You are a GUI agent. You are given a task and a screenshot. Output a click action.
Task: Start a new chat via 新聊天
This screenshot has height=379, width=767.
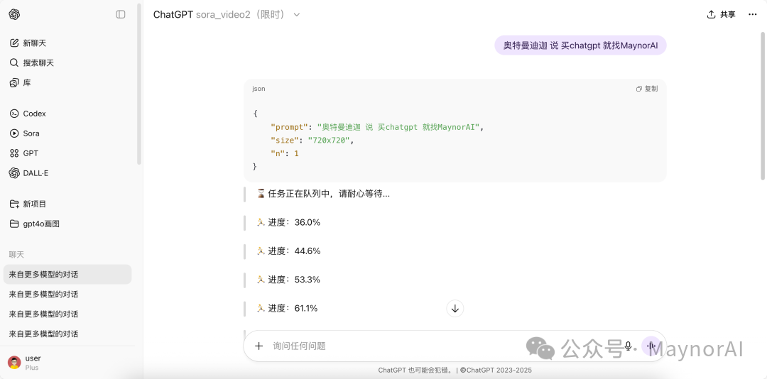[x=67, y=43]
